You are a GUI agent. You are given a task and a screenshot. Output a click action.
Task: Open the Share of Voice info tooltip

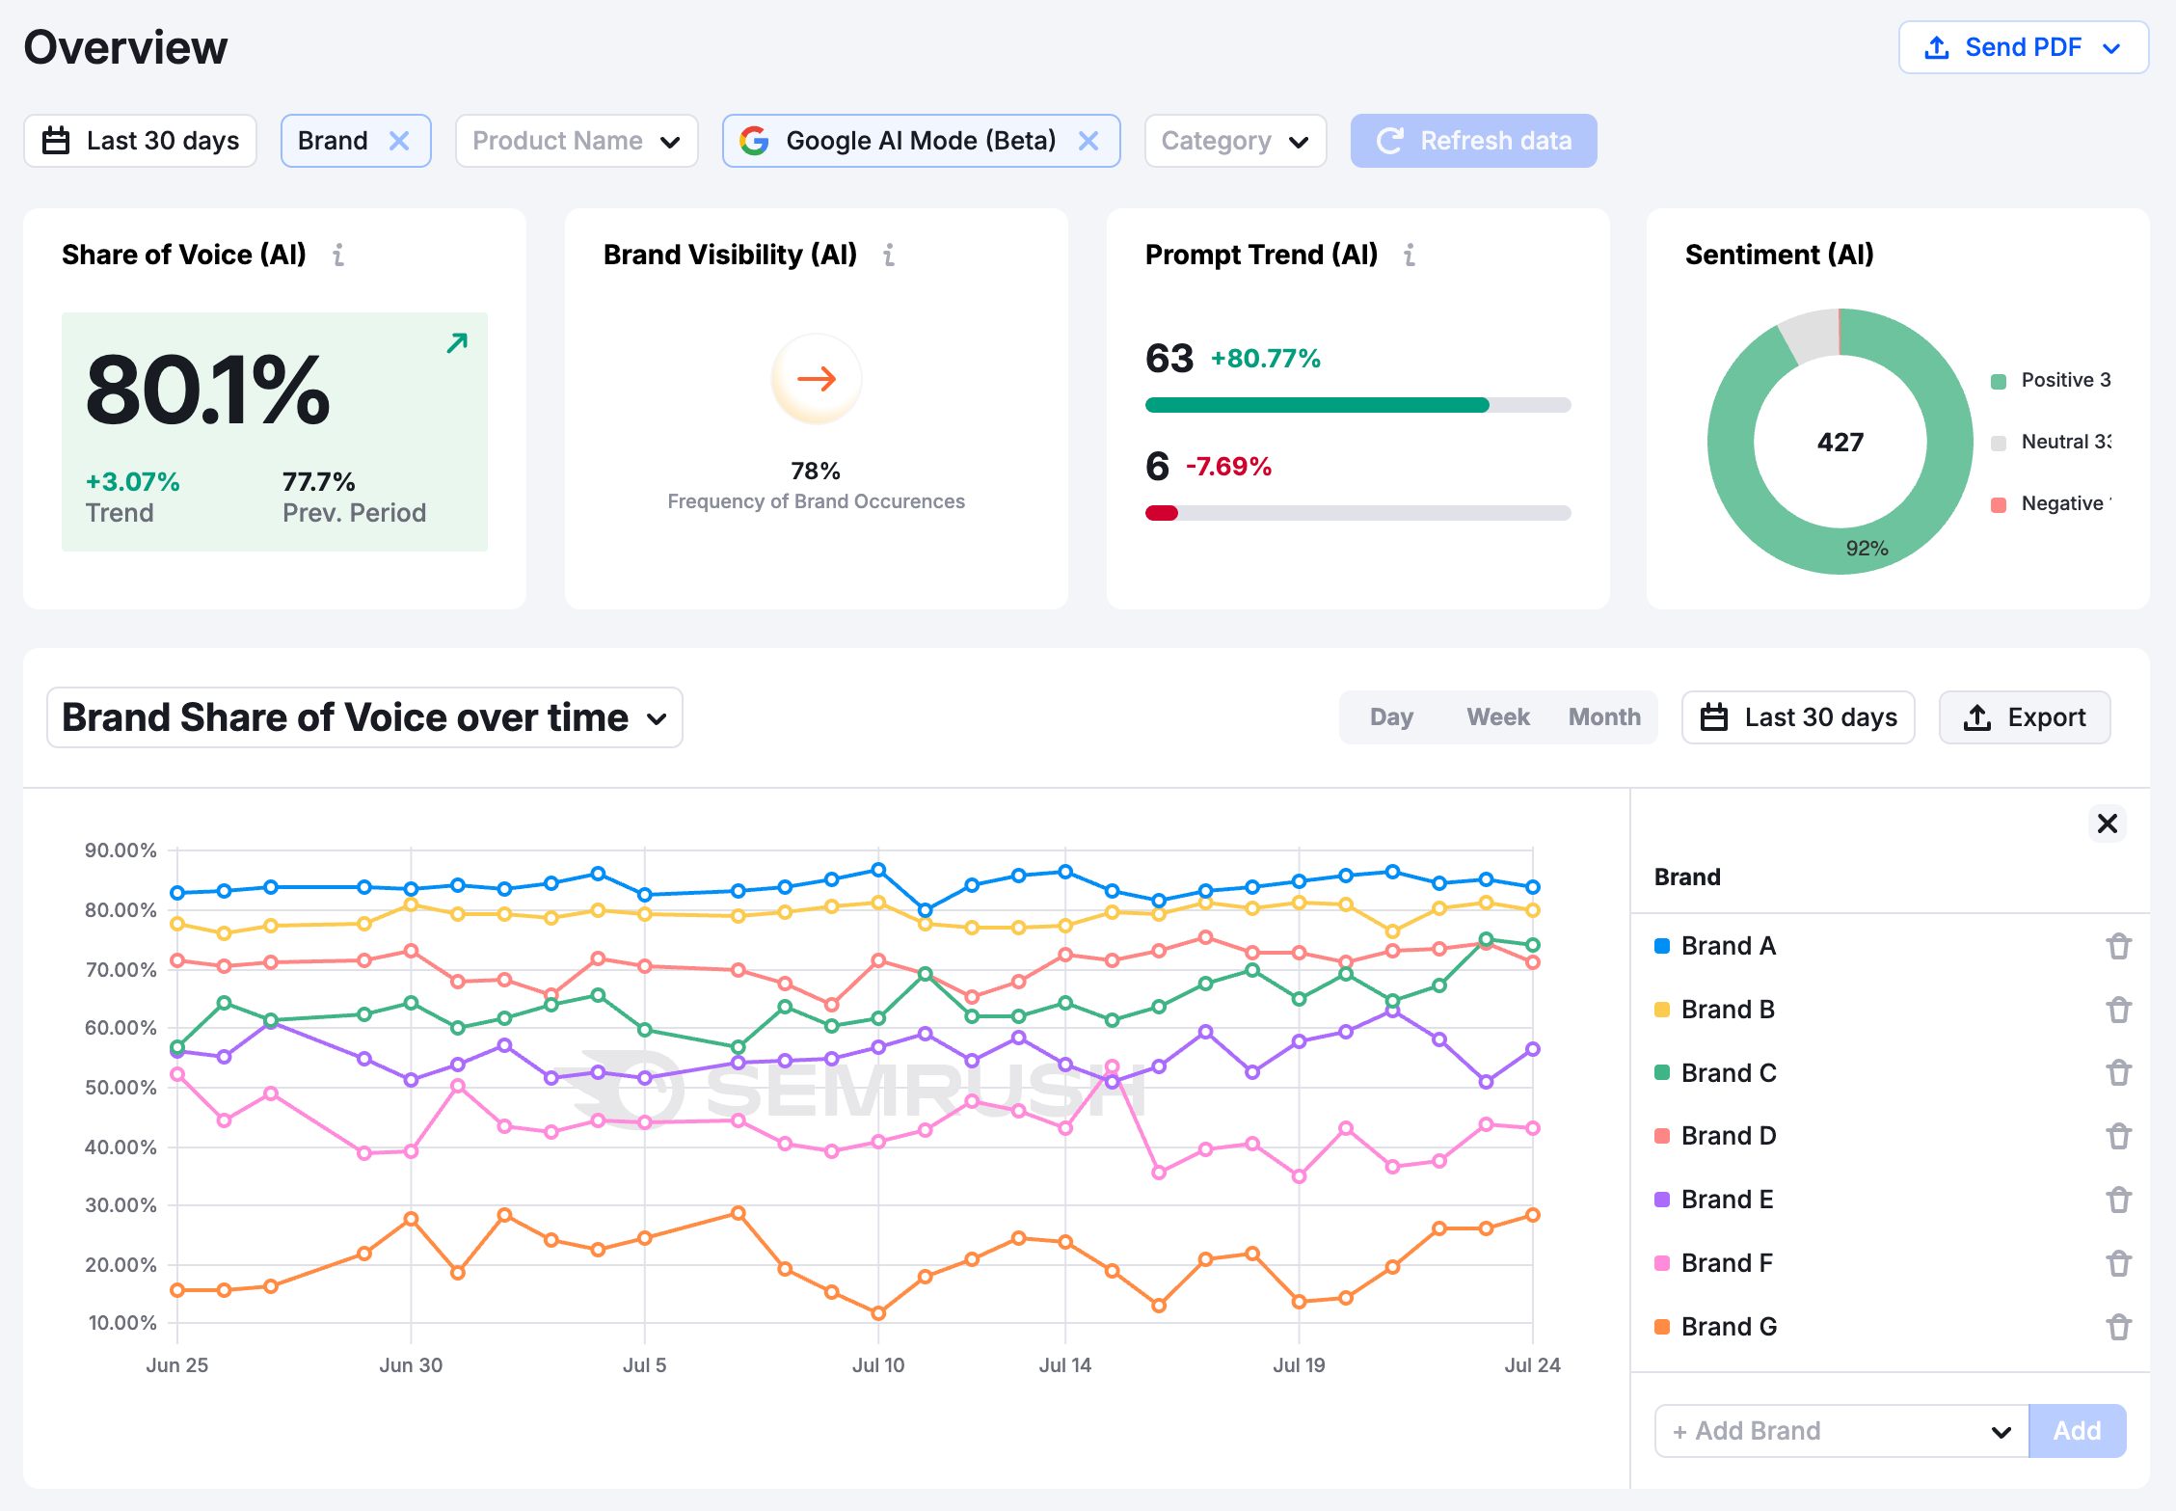pyautogui.click(x=338, y=256)
